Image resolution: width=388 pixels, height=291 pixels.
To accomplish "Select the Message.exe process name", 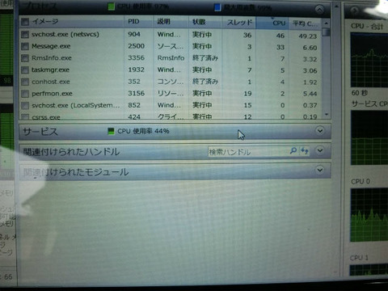I will [51, 46].
